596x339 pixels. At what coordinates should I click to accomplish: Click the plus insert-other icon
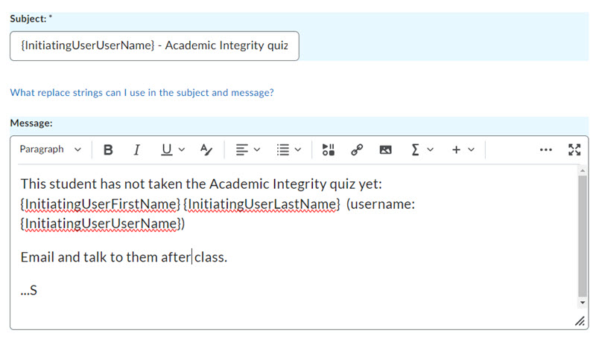pos(456,149)
